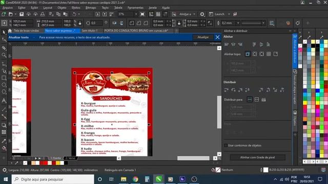Toggle Distribute to page extent option
The height and width of the screenshot is (184, 328).
tap(257, 100)
